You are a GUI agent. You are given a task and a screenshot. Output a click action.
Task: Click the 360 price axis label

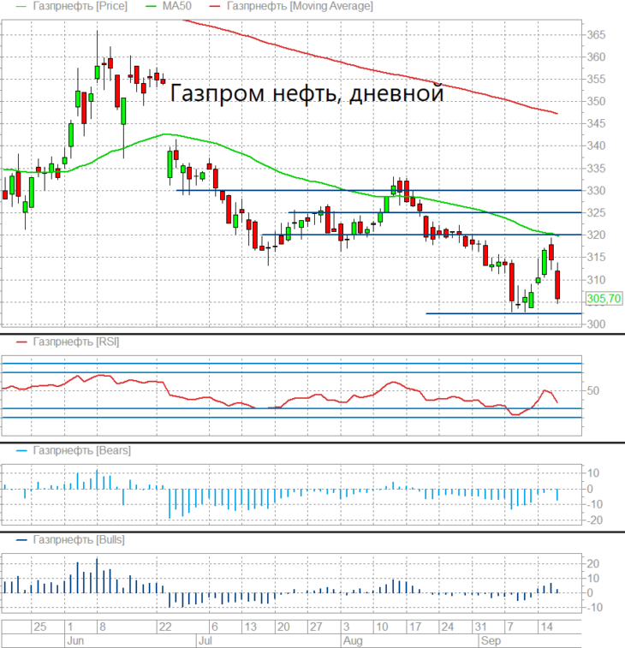tap(596, 57)
